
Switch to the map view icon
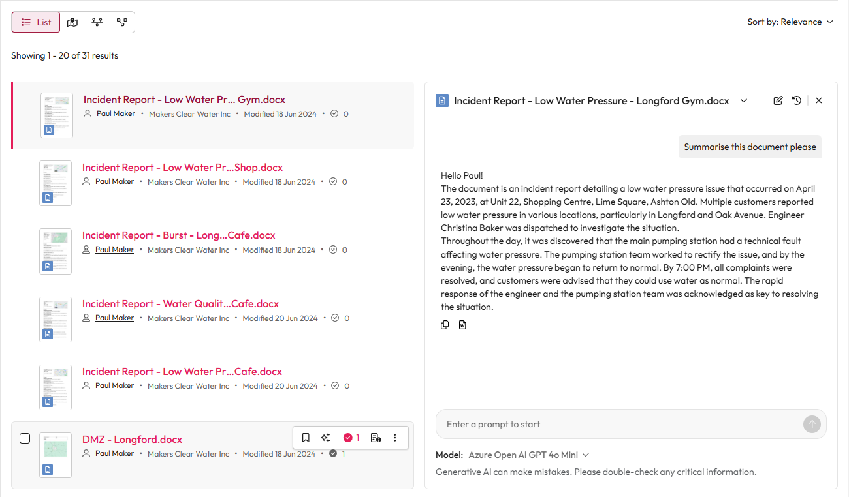(x=72, y=22)
